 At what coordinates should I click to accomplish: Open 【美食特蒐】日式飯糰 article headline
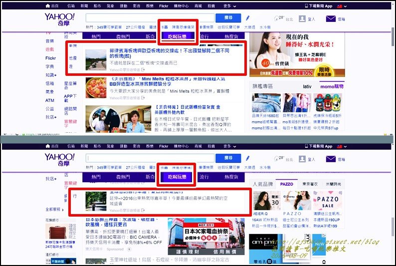coord(188,110)
